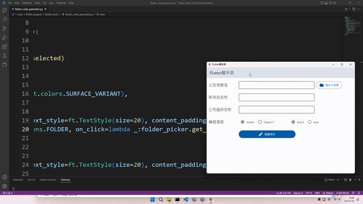
Task: Select the Swift radio button
Action: [242, 122]
